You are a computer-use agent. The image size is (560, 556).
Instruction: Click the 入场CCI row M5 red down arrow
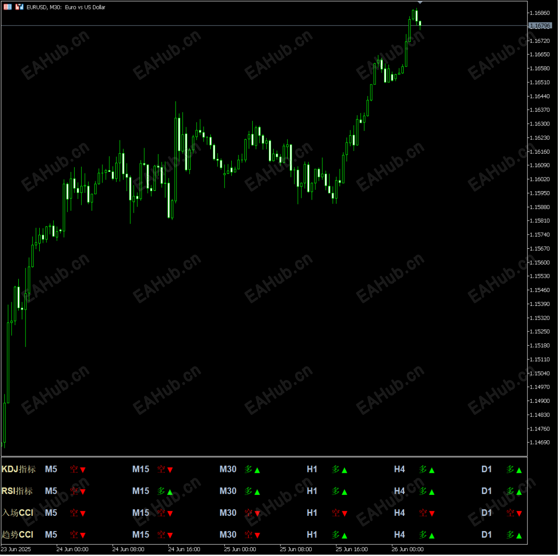[x=83, y=514]
